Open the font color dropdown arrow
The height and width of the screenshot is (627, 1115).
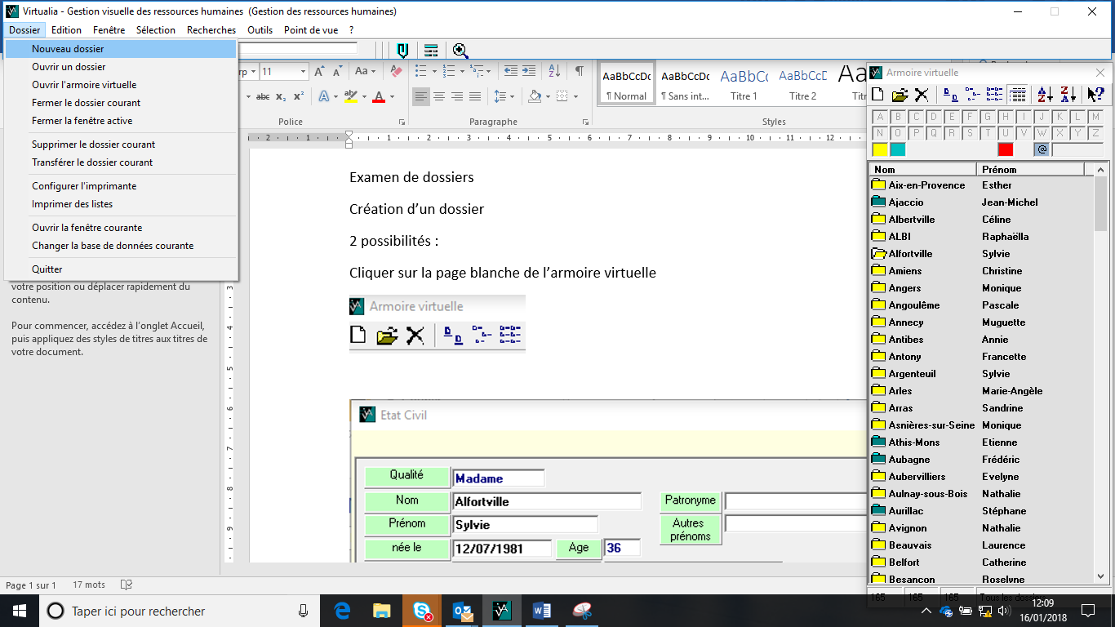392,96
